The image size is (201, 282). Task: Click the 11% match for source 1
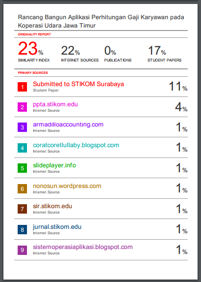click(178, 86)
